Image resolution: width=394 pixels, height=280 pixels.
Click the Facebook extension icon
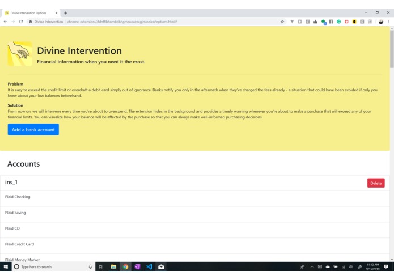331,22
